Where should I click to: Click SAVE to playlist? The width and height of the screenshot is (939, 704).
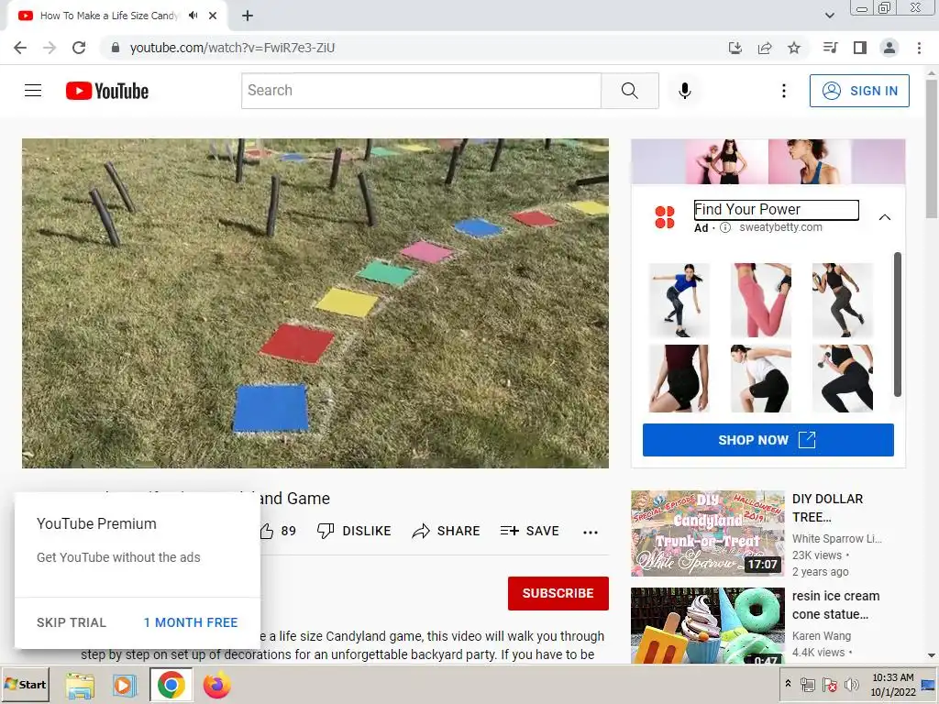(529, 531)
